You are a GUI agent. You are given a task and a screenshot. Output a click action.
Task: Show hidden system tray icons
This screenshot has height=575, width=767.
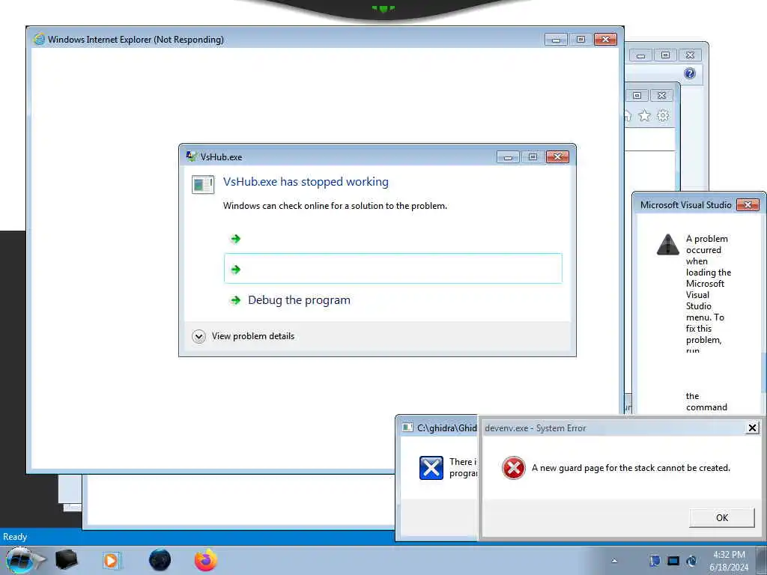(x=614, y=561)
